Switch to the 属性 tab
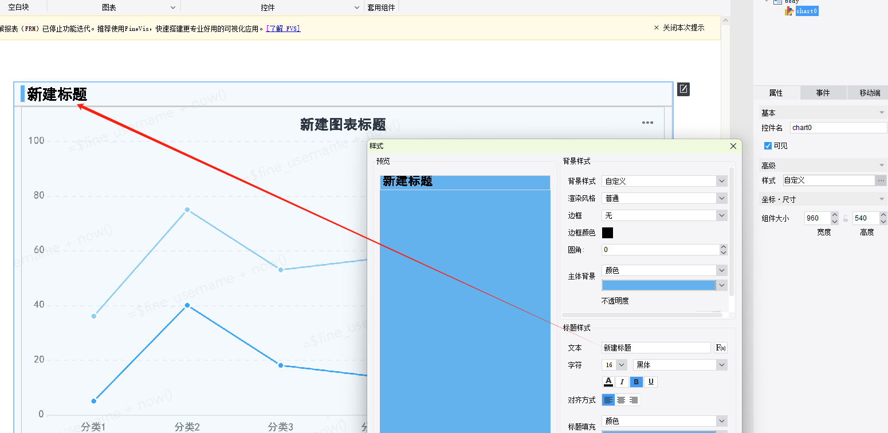The width and height of the screenshot is (888, 433). [x=776, y=93]
